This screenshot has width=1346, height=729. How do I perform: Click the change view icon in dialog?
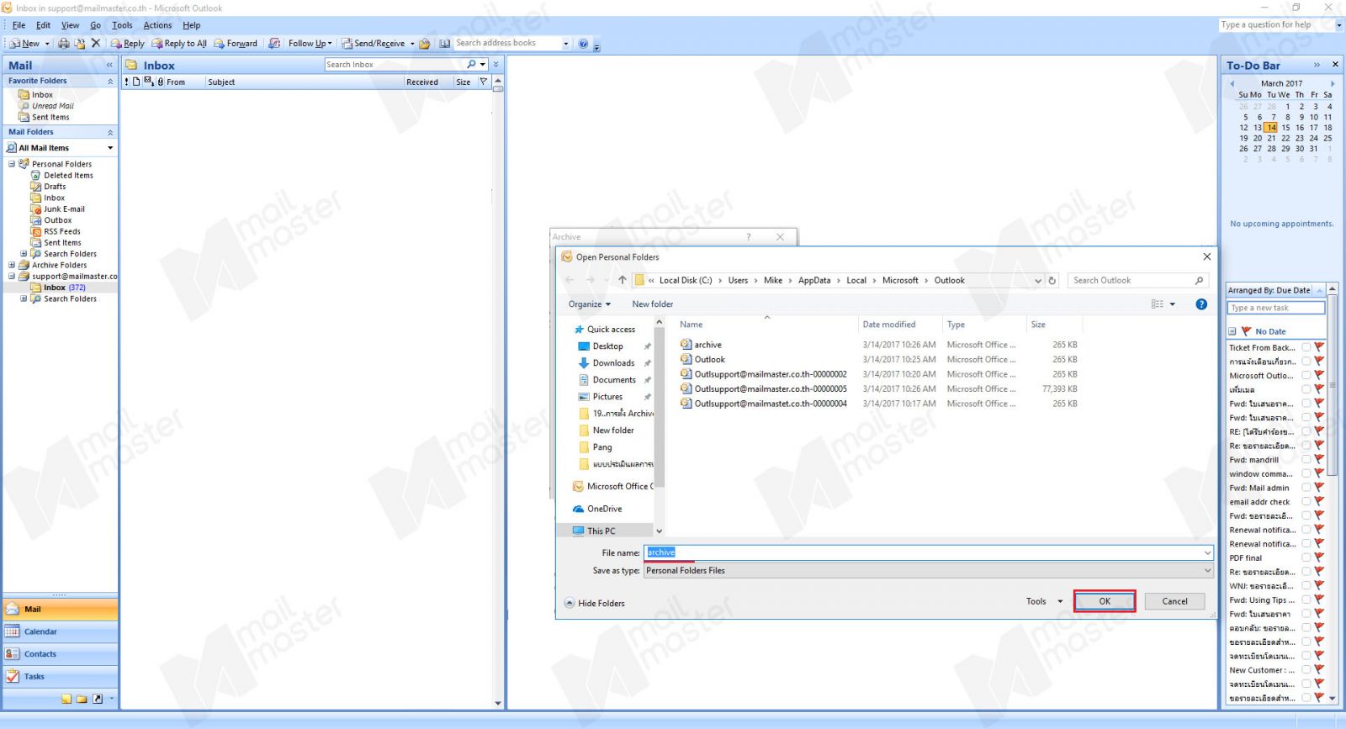[1158, 304]
